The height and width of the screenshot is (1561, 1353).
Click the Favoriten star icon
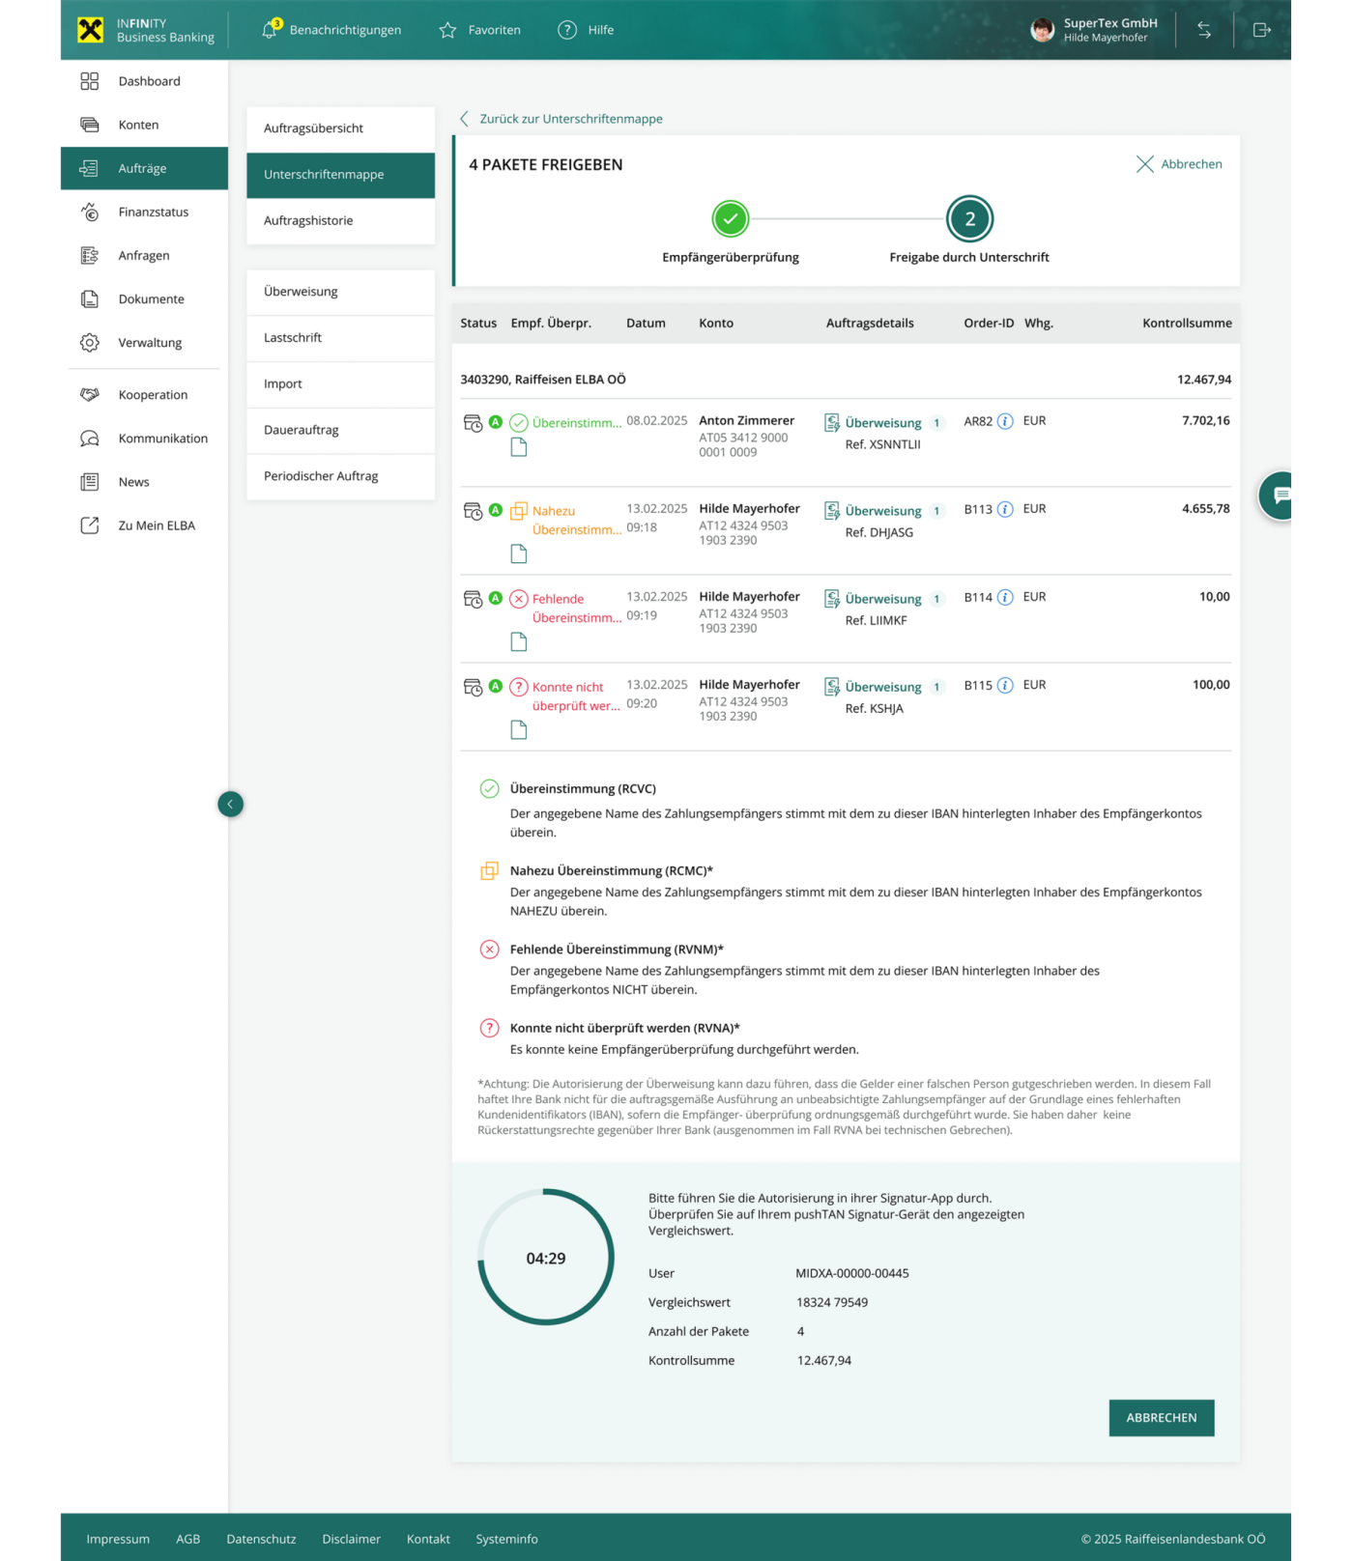point(447,30)
